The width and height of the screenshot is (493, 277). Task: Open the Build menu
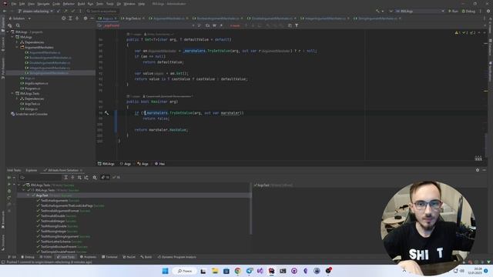[81, 4]
